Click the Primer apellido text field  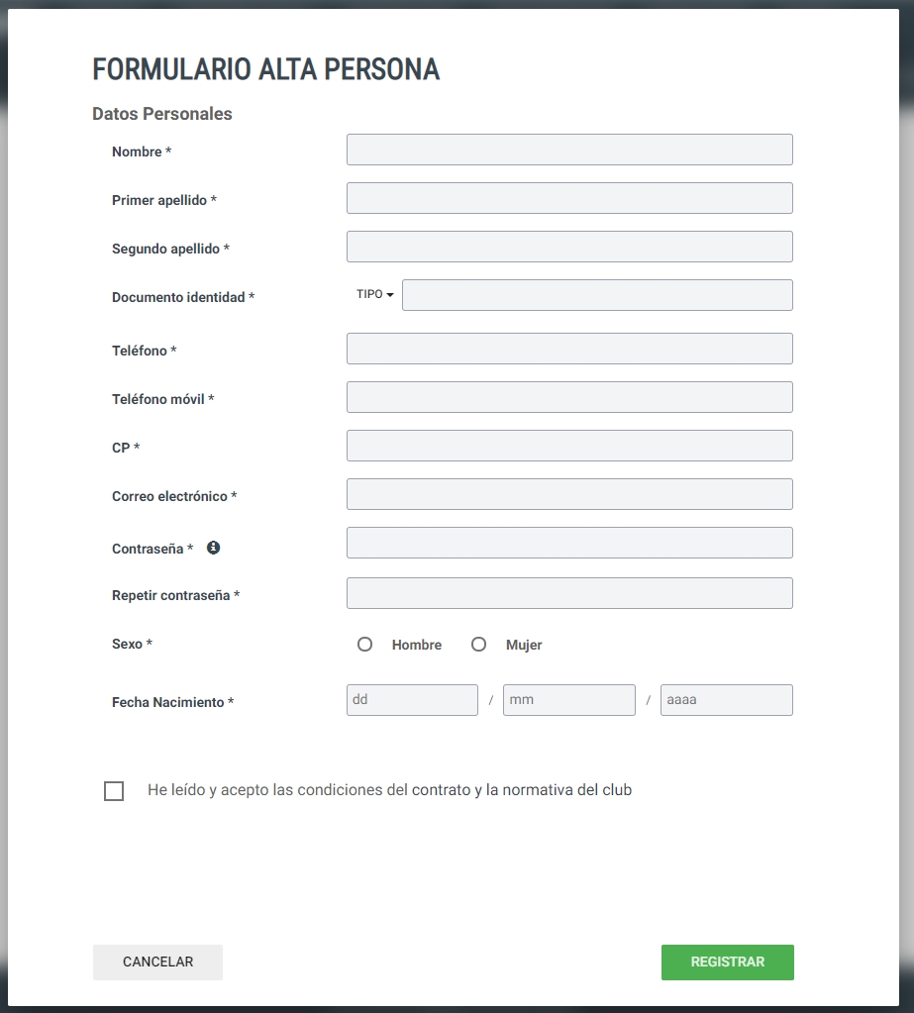pyautogui.click(x=569, y=198)
